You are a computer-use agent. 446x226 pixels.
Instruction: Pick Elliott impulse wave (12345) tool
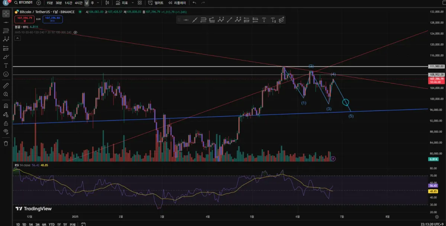pyautogui.click(x=220, y=20)
